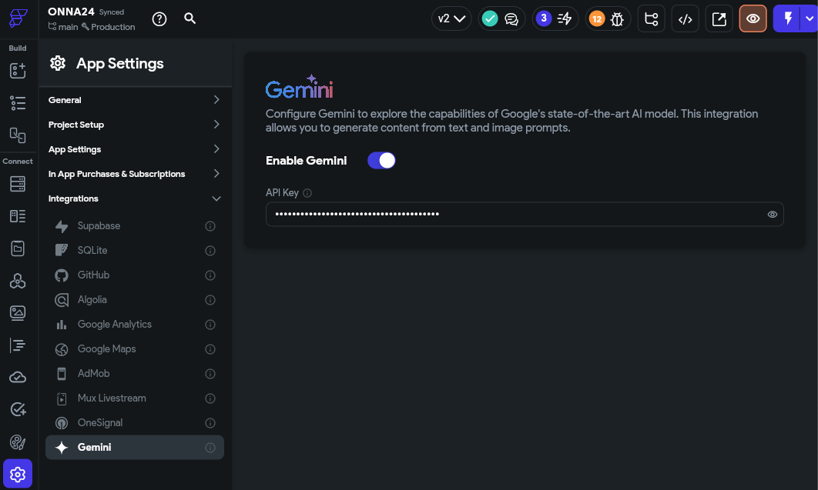Click the ONNA24 project name
The width and height of the screenshot is (818, 490).
tap(71, 12)
